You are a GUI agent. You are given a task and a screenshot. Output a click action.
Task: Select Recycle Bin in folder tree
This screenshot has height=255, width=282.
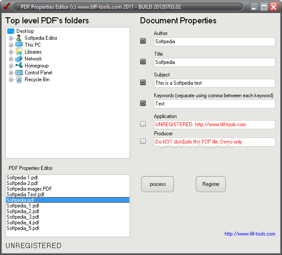pyautogui.click(x=37, y=80)
